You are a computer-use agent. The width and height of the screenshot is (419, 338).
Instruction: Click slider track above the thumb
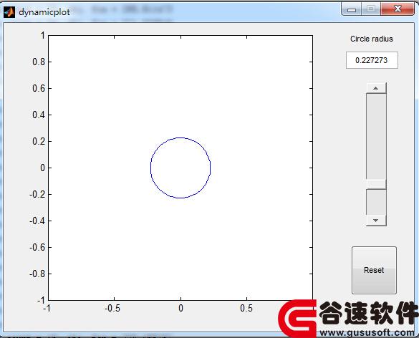coord(376,136)
